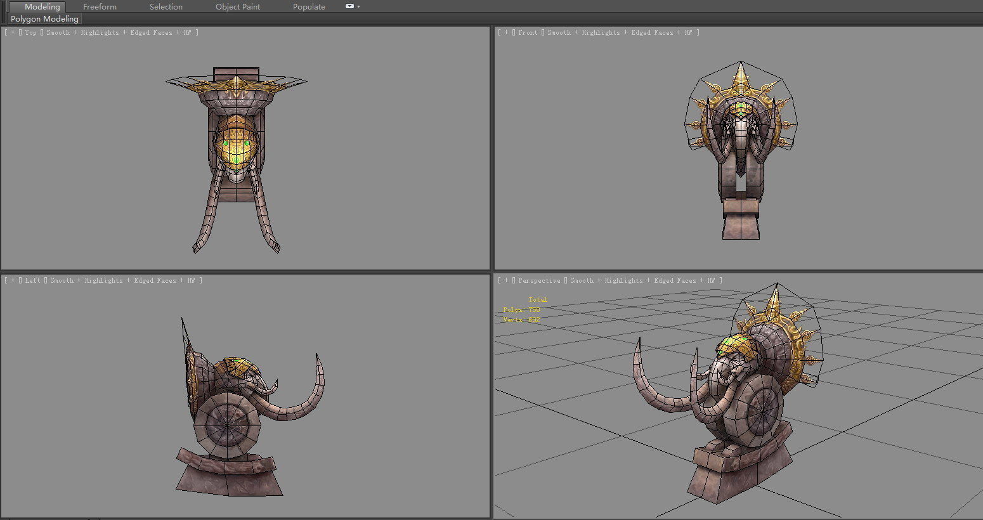
Task: Open the Left viewport [+] general menu
Action: tap(13, 280)
